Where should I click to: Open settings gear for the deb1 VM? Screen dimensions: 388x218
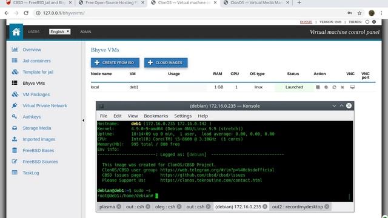click(x=326, y=87)
